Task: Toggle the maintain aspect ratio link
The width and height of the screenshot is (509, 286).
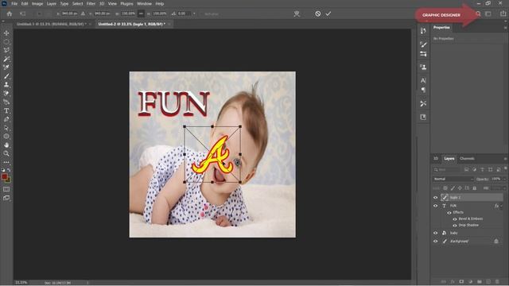Action: pyautogui.click(x=141, y=14)
